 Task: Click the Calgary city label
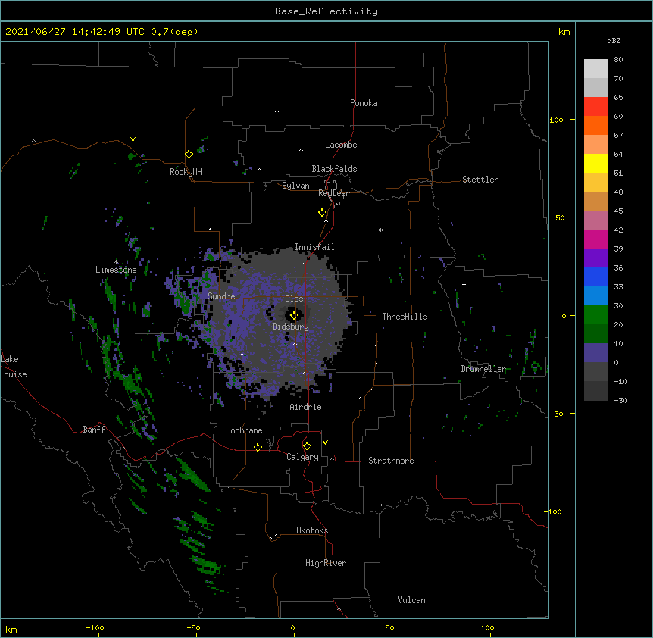302,457
